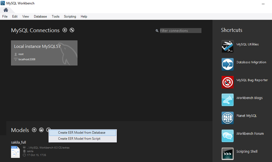Open the View menu
Viewport: 272px width, 162px height.
click(x=26, y=17)
